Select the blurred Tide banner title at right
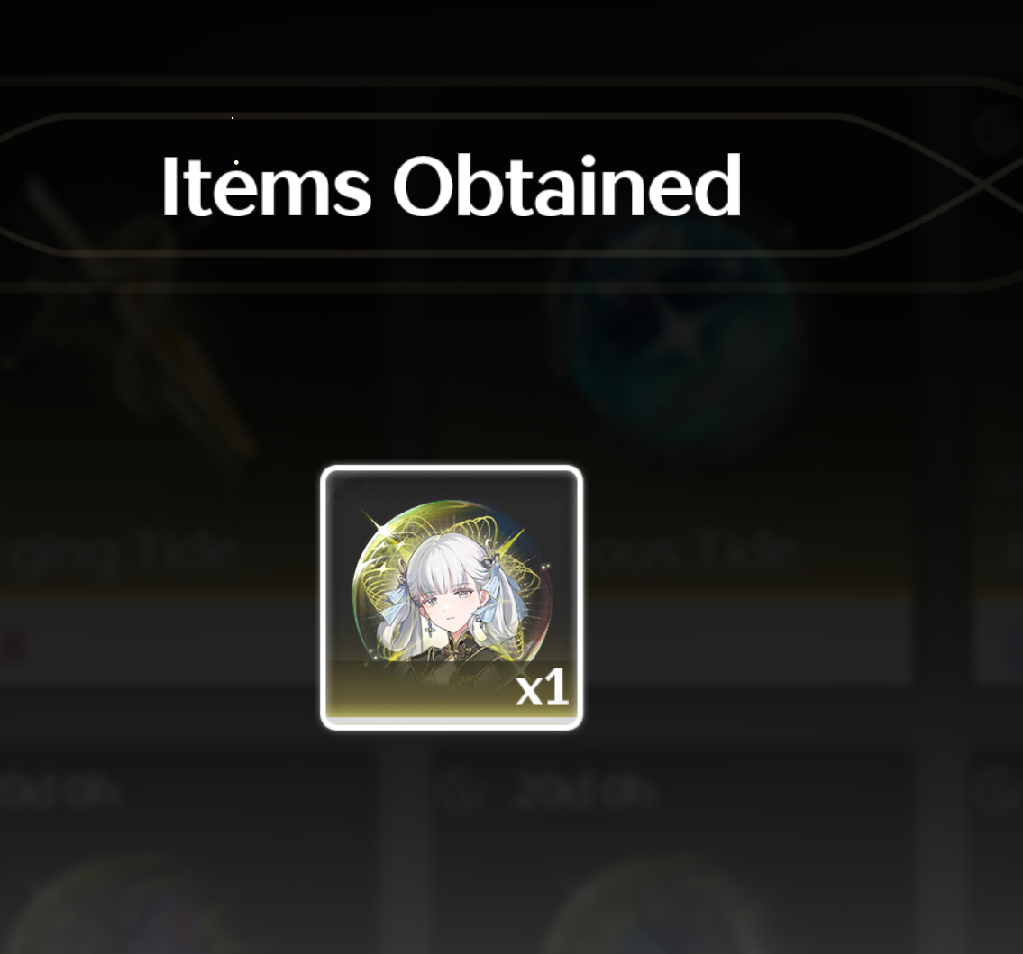 pos(691,552)
